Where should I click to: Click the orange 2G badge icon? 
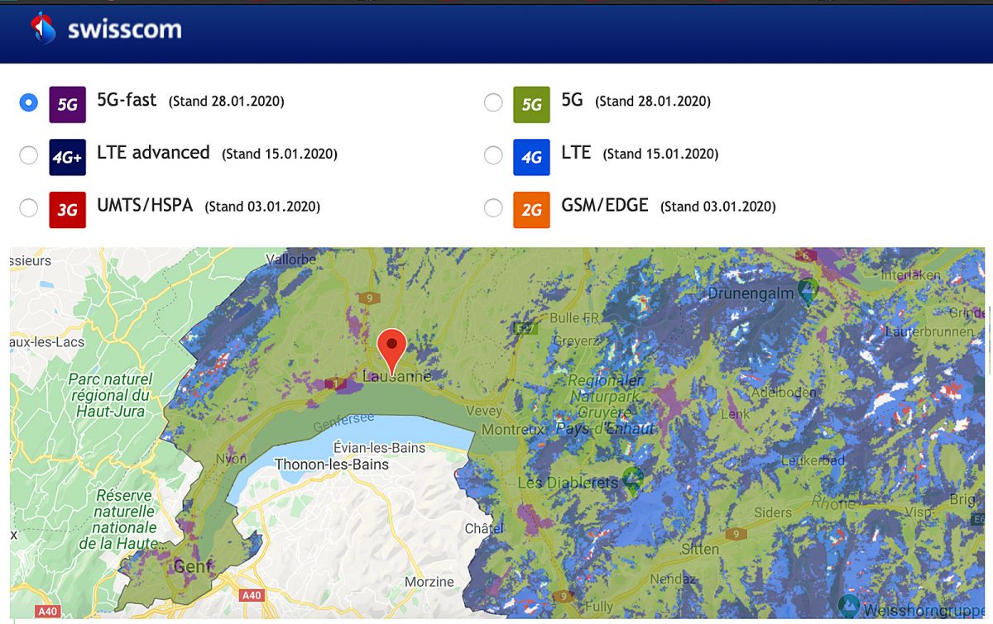531,210
